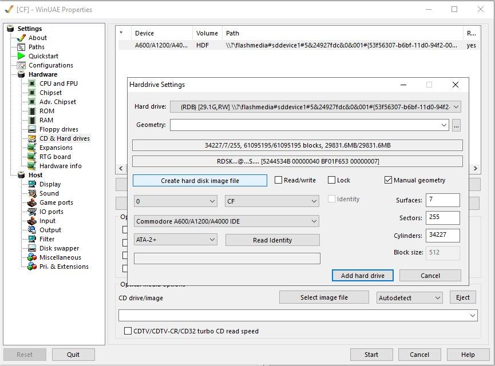Enable the Read/write checkbox
The image size is (495, 366).
[x=279, y=180]
